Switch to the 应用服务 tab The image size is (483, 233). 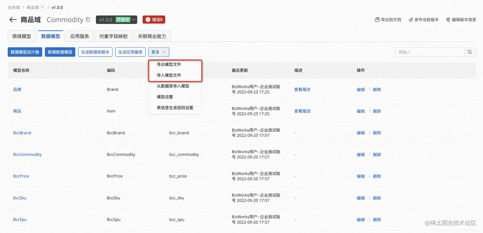80,36
